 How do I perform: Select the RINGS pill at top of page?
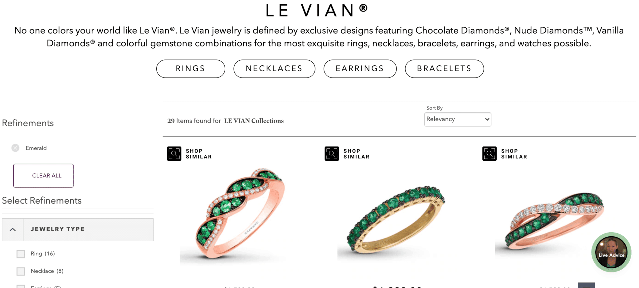pyautogui.click(x=190, y=68)
